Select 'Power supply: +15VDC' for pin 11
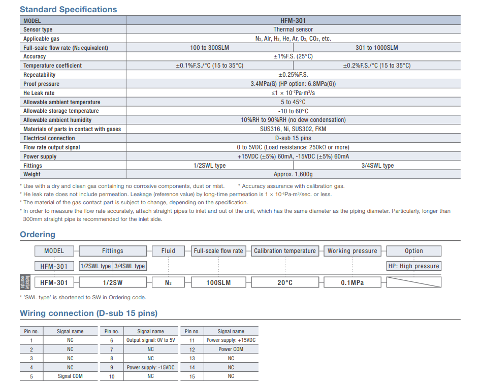482x382 pixels. pos(231,340)
